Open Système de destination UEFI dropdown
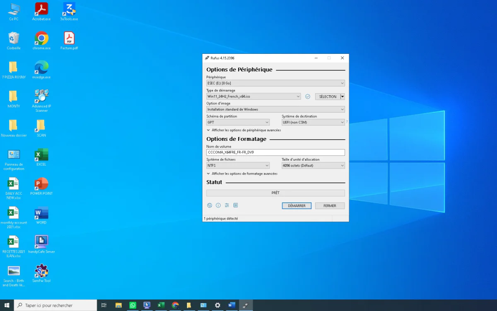 click(313, 122)
